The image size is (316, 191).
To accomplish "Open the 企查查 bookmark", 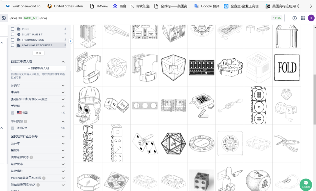I will (243, 6).
